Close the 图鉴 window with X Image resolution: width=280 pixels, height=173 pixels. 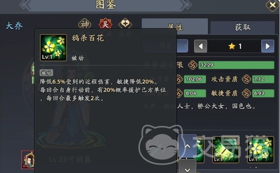[272, 5]
